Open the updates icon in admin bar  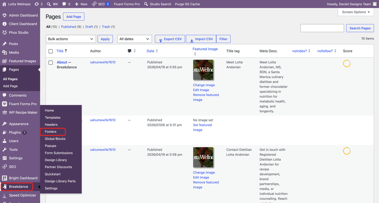point(37,4)
